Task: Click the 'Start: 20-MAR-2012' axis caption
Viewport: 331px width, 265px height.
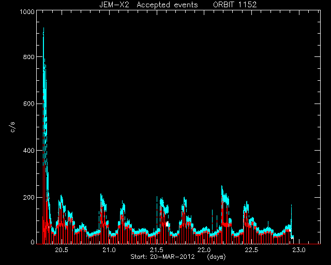Action: [162, 257]
